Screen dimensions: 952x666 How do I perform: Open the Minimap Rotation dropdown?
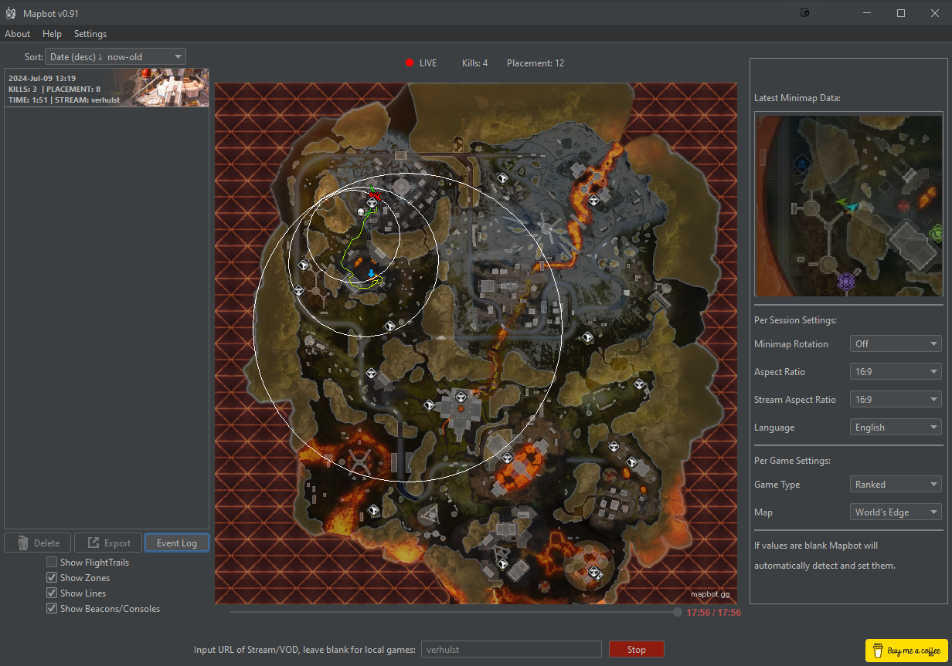pyautogui.click(x=895, y=343)
